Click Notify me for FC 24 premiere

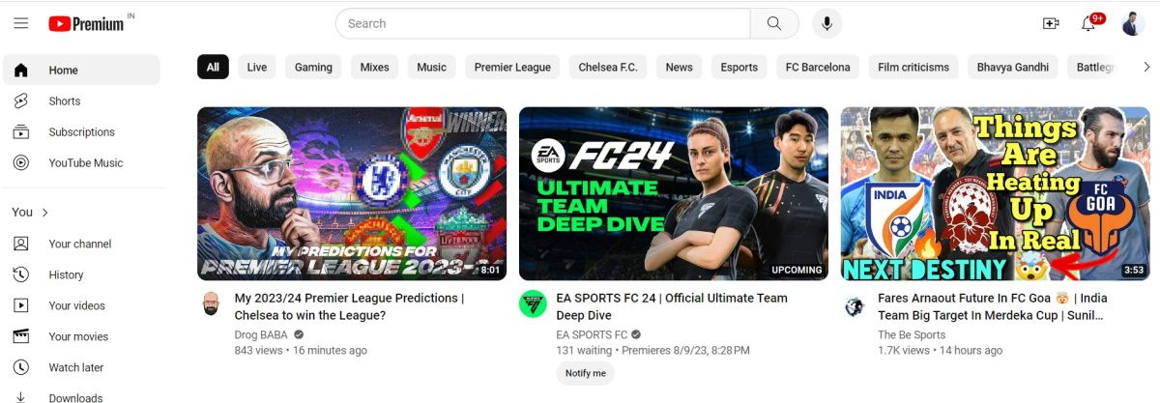click(x=586, y=373)
